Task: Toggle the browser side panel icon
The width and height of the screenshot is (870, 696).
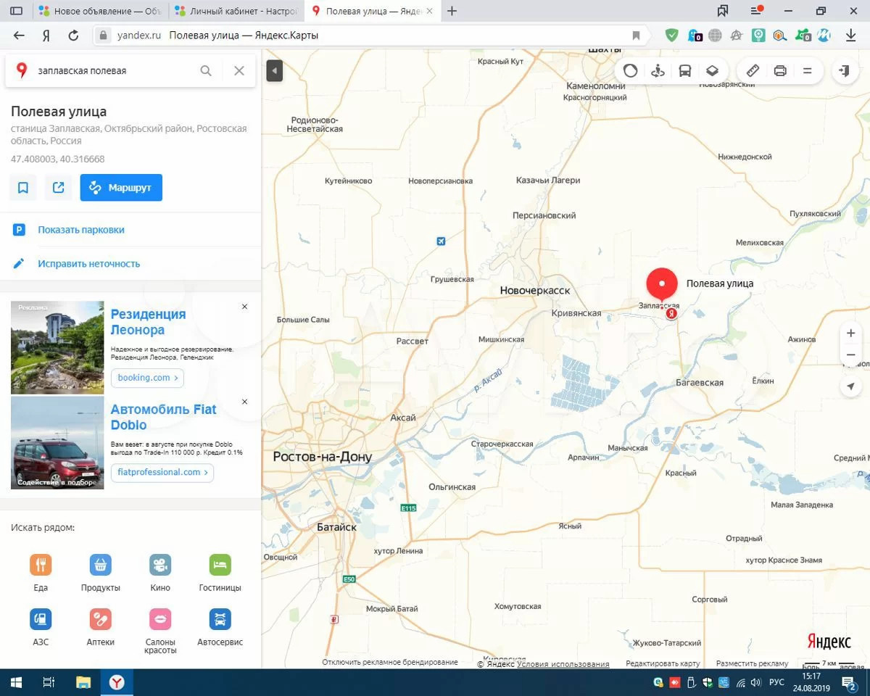Action: (x=16, y=11)
